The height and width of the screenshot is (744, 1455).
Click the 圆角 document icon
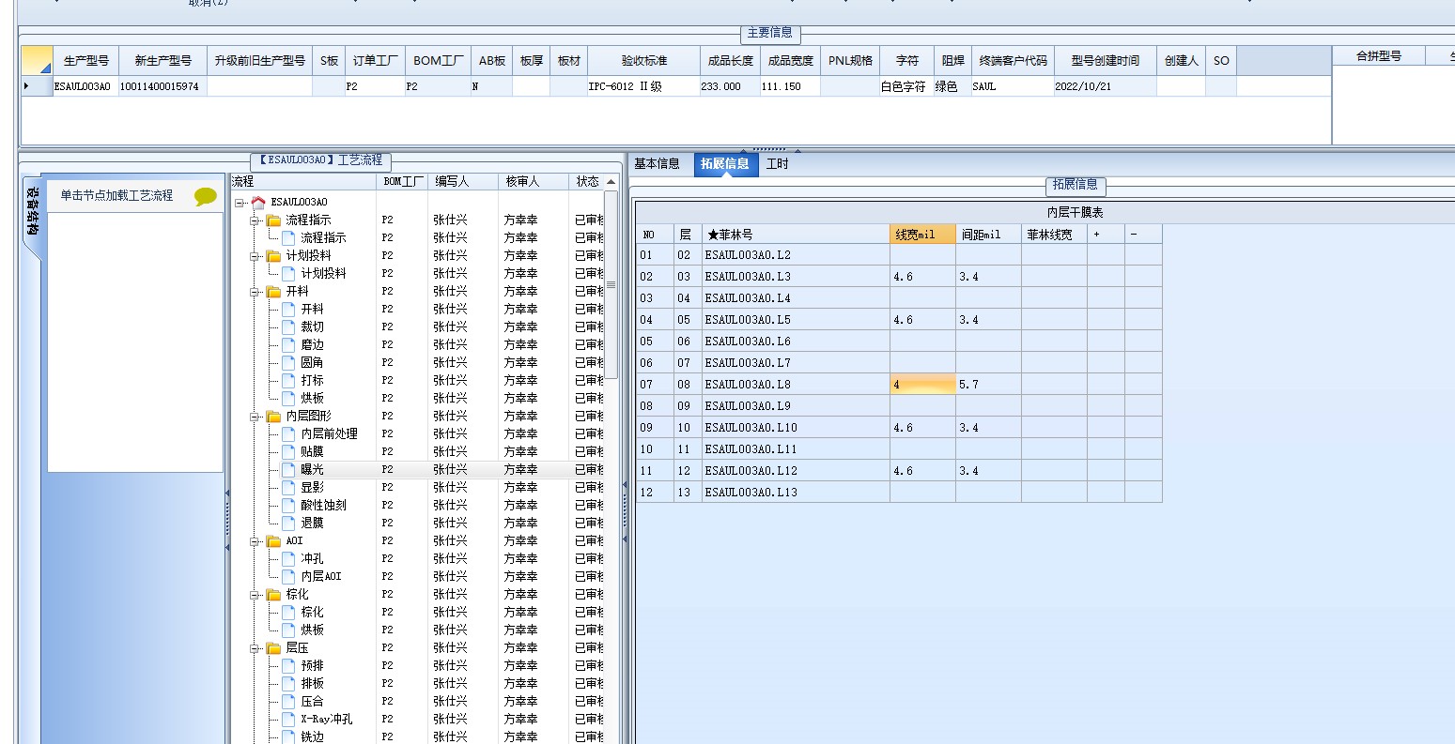tap(288, 362)
